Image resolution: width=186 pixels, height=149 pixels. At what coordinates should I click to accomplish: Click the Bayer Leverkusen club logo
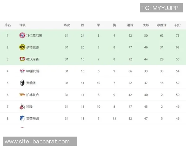[22, 59]
